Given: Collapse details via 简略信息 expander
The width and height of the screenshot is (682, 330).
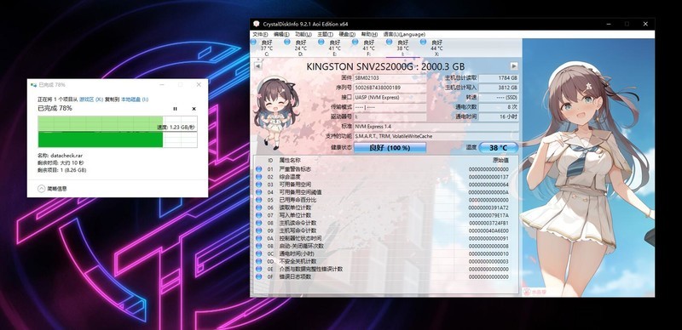Looking at the screenshot, I should click(52, 189).
